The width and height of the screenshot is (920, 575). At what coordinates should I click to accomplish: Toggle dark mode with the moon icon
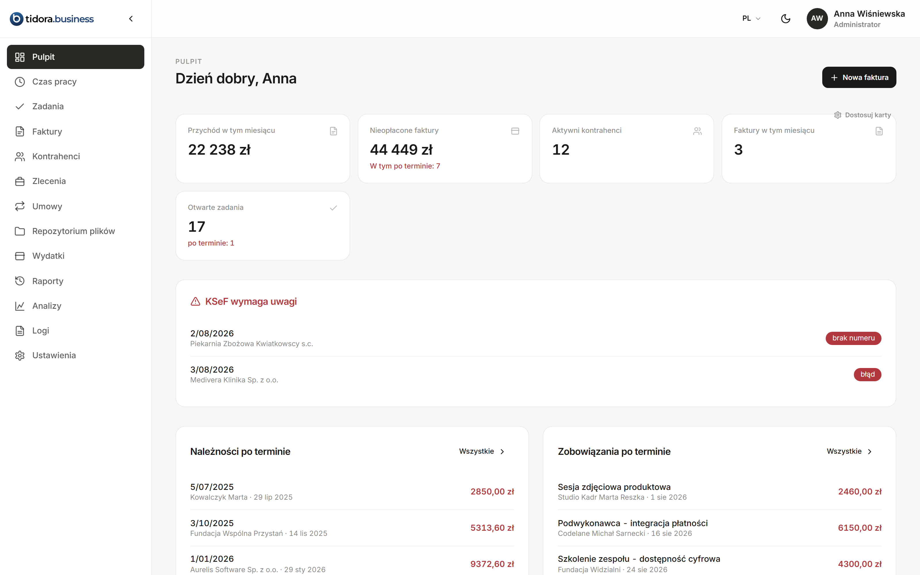click(x=785, y=18)
